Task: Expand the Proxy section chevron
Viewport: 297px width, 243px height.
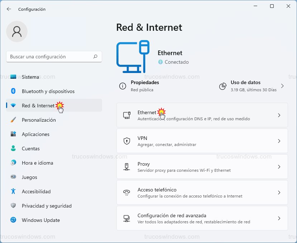Action: coord(279,166)
